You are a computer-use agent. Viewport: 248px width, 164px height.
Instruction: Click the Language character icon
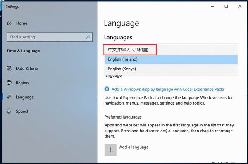[9, 97]
